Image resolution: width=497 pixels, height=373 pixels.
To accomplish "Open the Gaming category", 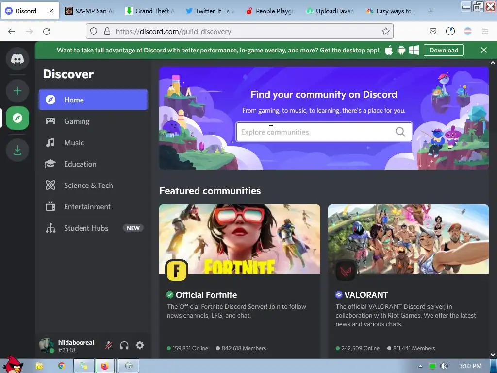I will 93,121.
